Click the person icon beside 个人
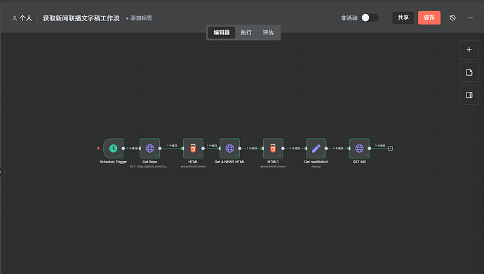 point(15,18)
